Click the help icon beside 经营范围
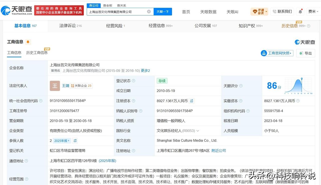The image size is (321, 185). 26,179
